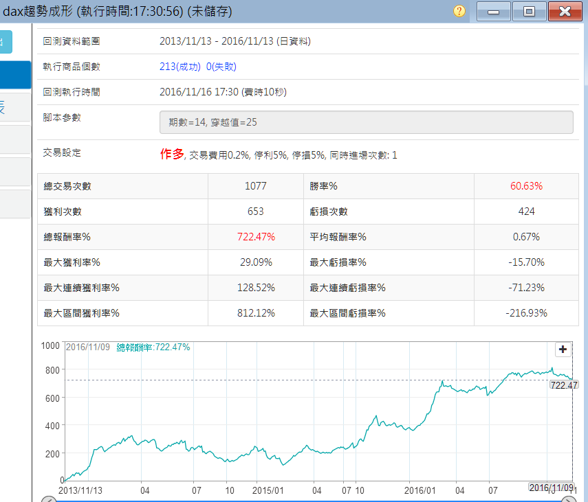Open help with the yellow question mark icon
The image size is (588, 502).
[x=459, y=11]
